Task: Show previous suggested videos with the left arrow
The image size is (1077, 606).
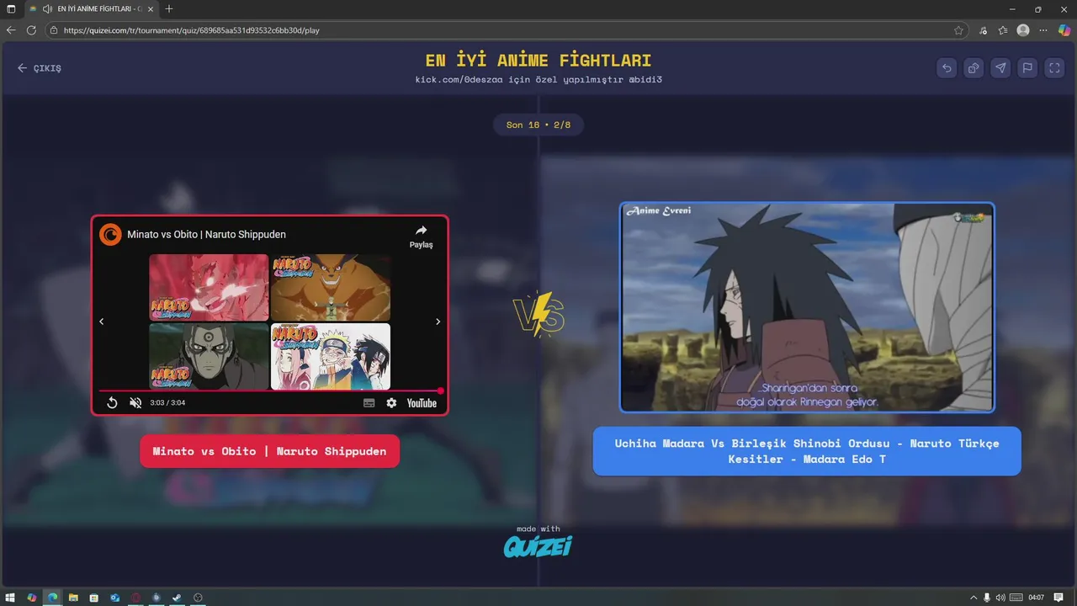Action: click(x=102, y=322)
